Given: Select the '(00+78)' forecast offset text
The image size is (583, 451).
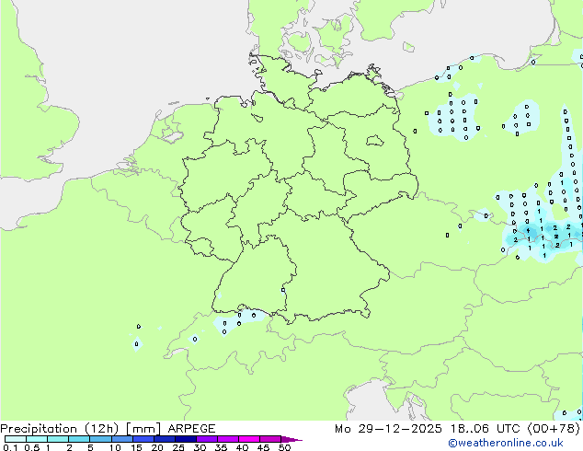Looking at the screenshot, I should coord(554,429).
